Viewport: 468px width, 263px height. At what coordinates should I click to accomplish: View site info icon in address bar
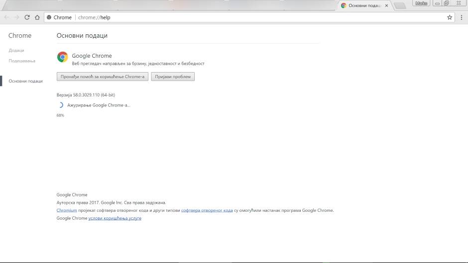[x=49, y=17]
